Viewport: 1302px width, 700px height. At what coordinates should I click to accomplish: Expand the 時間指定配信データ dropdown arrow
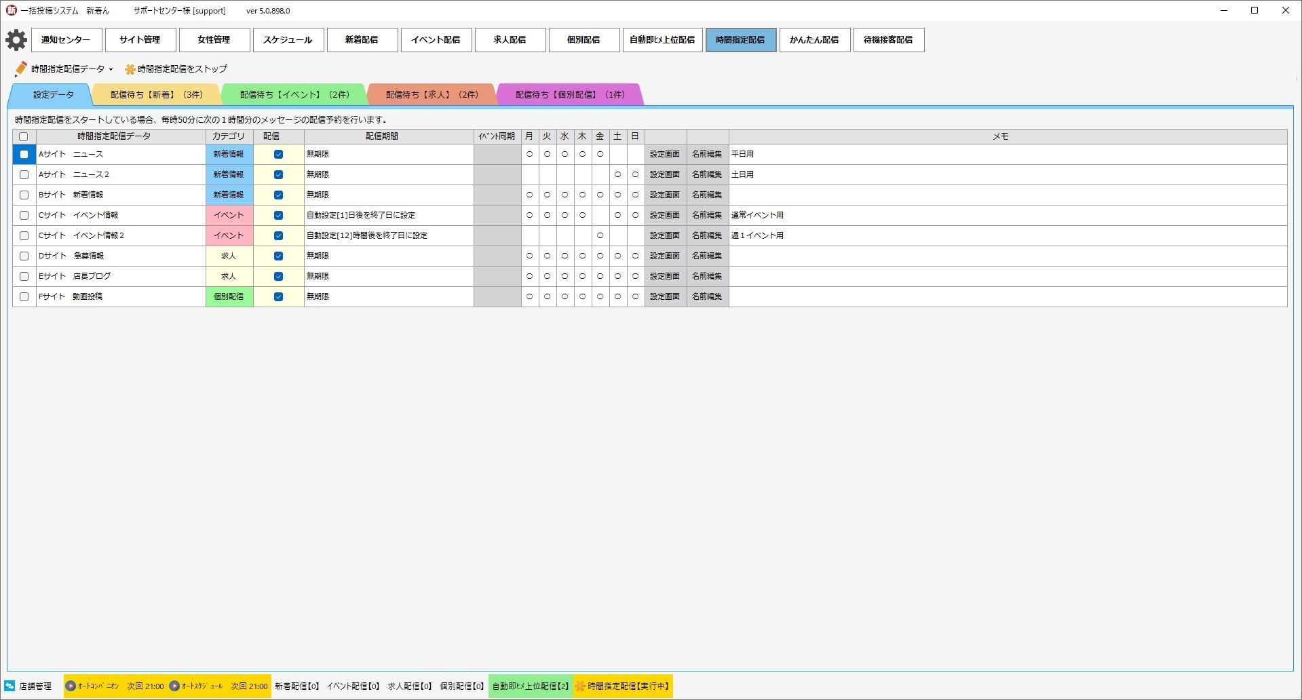111,69
